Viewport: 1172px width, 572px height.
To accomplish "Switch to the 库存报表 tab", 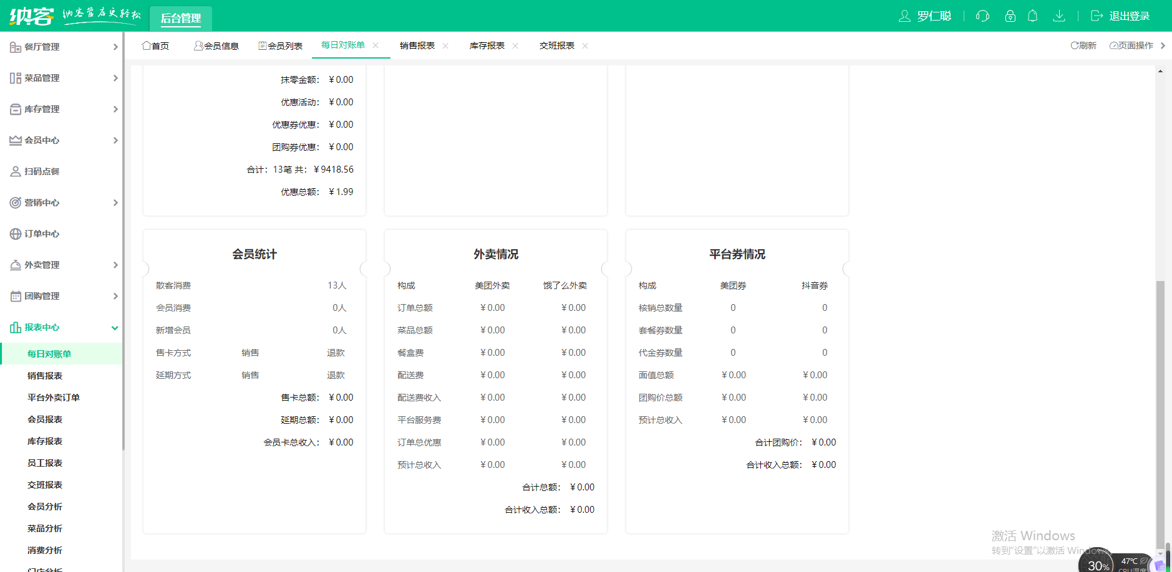I will tap(487, 46).
